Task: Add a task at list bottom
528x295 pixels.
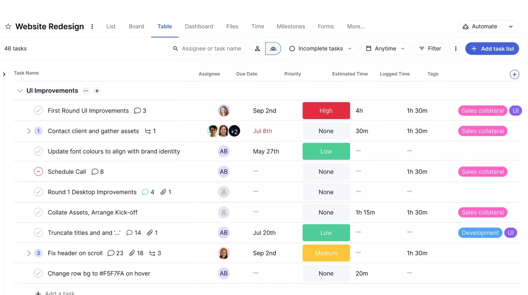Action: (55, 293)
